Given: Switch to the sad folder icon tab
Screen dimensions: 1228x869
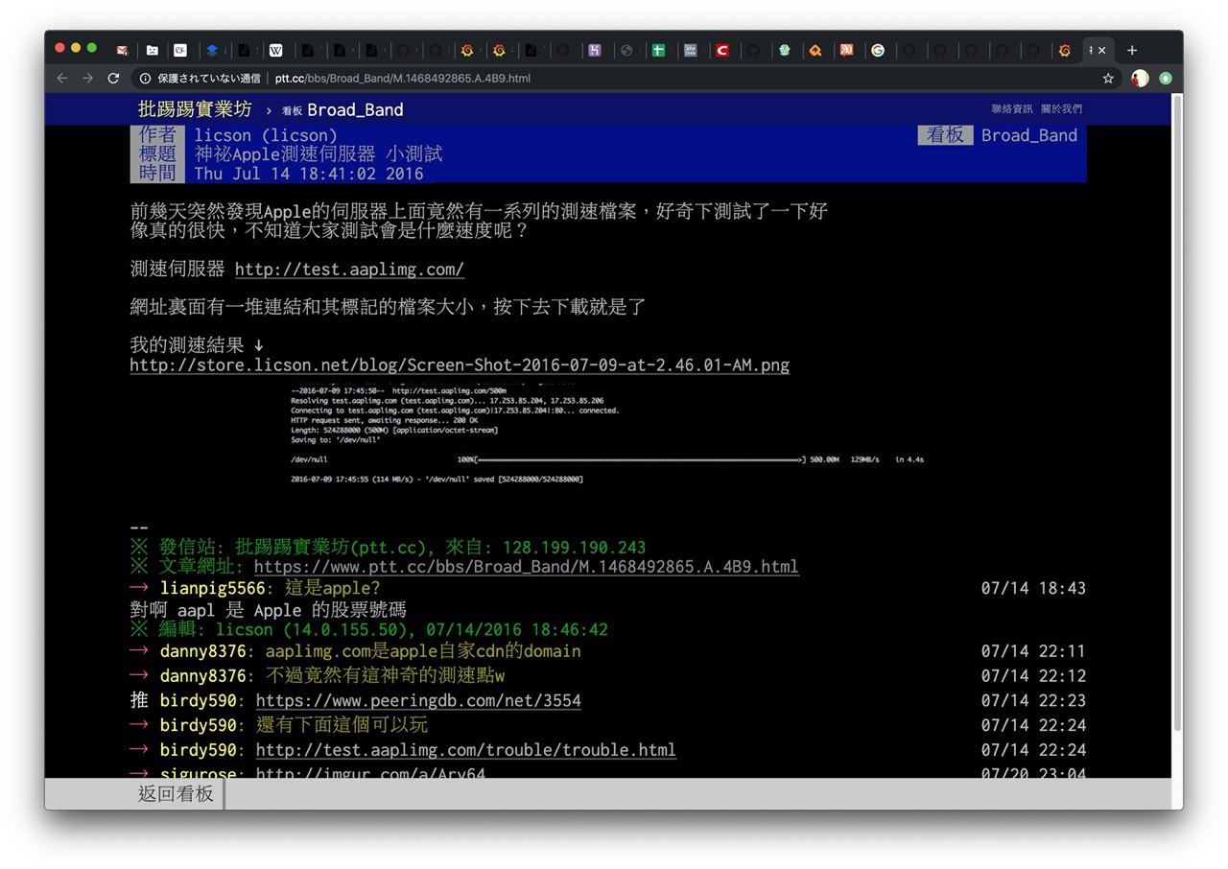Looking at the screenshot, I should click(x=153, y=50).
